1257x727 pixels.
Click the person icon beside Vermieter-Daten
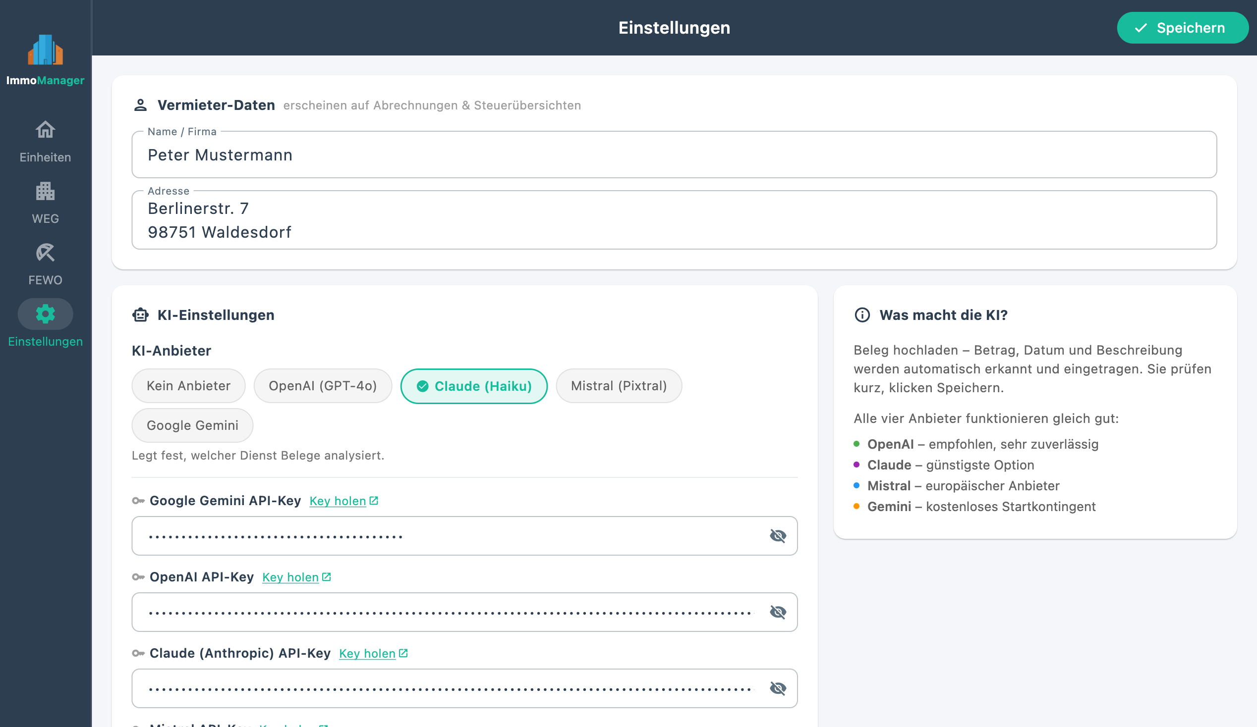coord(141,105)
